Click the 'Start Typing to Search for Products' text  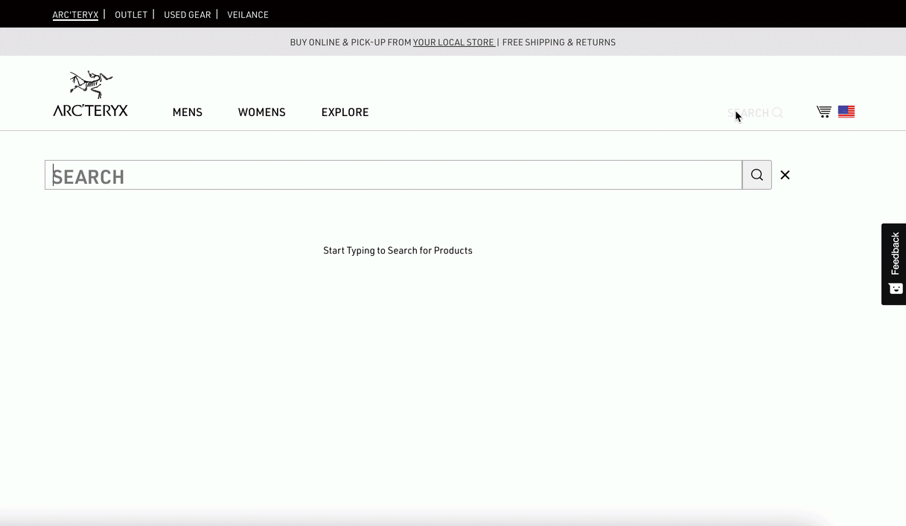pyautogui.click(x=398, y=251)
